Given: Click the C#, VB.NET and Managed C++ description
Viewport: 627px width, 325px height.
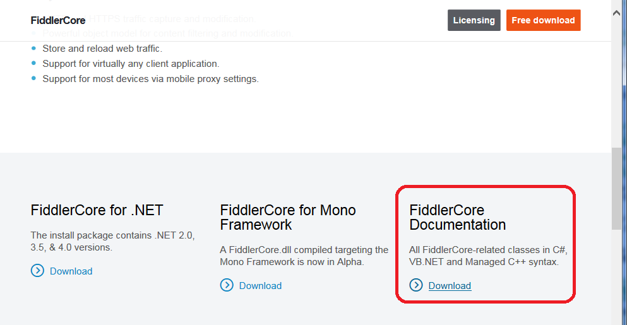Looking at the screenshot, I should pos(488,256).
